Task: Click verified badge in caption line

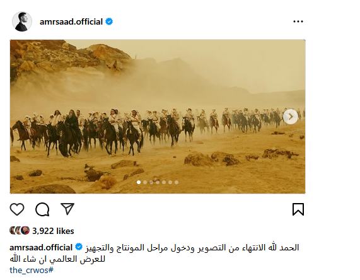Action: (79, 247)
